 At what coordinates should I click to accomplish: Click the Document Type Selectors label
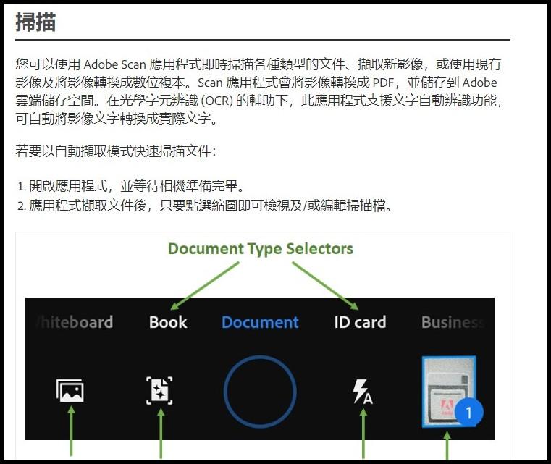261,249
